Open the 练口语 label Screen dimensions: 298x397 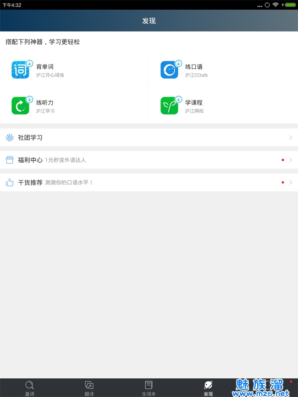[194, 67]
